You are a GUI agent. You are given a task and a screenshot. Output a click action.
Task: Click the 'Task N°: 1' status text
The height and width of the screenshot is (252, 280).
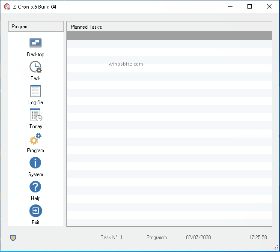(111, 237)
